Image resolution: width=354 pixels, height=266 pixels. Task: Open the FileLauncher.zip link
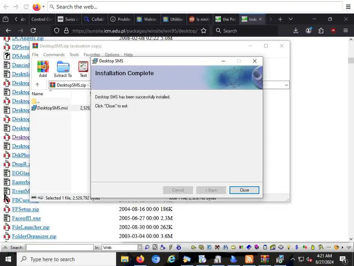pyautogui.click(x=31, y=227)
